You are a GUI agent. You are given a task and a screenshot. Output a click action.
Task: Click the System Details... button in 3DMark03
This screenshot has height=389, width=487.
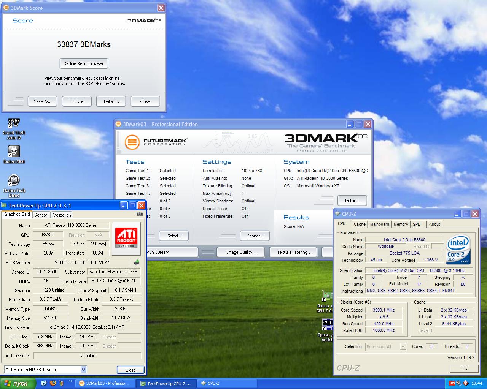pos(352,201)
